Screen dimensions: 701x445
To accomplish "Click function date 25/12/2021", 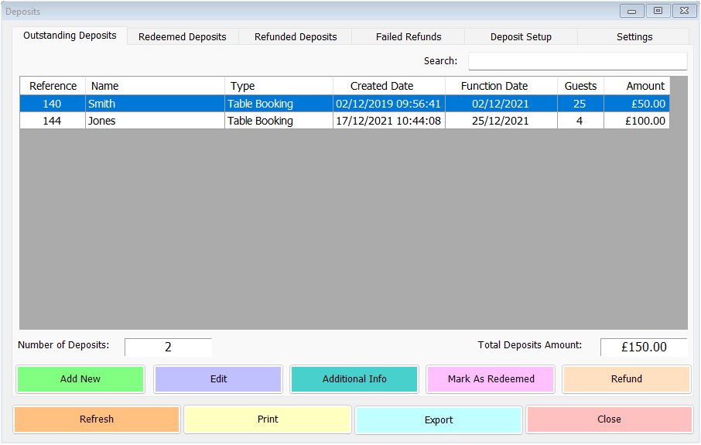I will (501, 121).
